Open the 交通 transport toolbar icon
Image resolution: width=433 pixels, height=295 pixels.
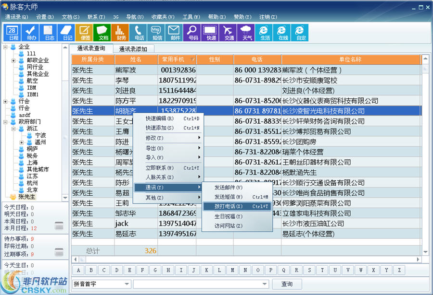tap(228, 33)
